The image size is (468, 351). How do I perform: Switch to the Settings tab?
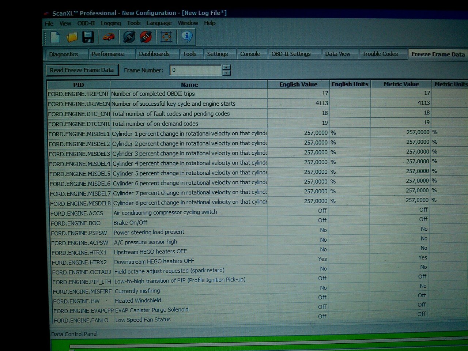tap(219, 54)
